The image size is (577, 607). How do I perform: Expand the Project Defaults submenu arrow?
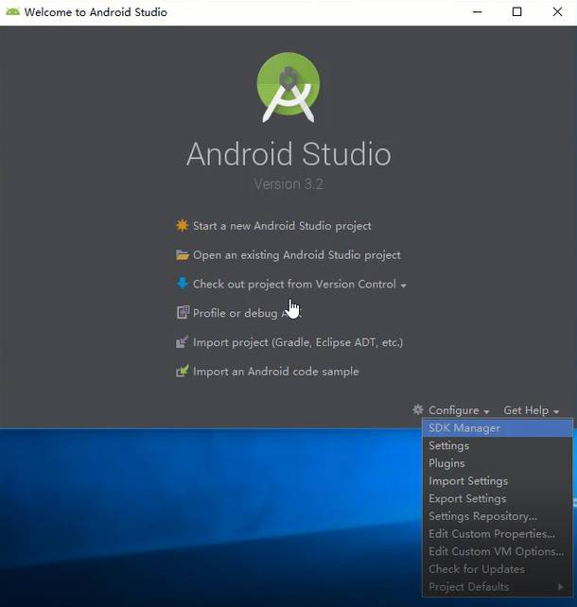pos(560,587)
